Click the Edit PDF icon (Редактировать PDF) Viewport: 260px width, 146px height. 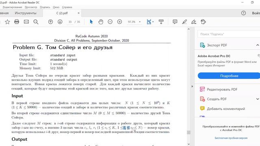(202, 89)
